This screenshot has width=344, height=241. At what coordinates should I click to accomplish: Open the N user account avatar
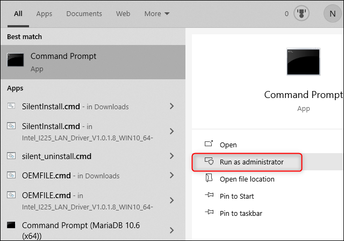(x=333, y=13)
